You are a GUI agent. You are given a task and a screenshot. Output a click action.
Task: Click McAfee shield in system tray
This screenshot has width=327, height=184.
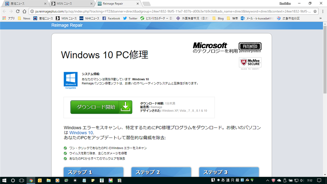tap(273, 180)
